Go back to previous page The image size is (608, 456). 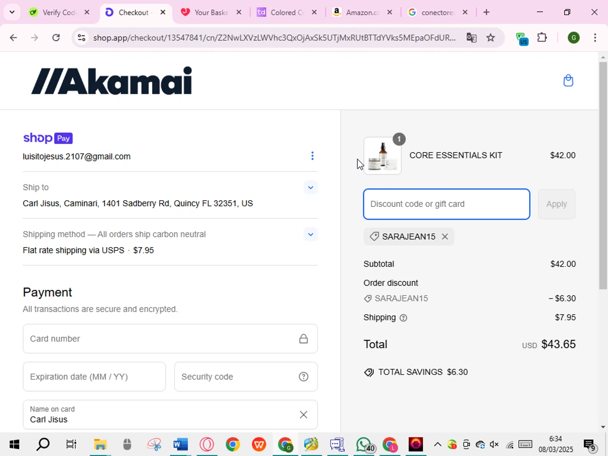tap(13, 38)
